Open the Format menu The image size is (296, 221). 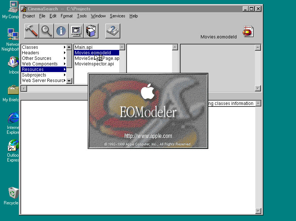[x=67, y=16]
